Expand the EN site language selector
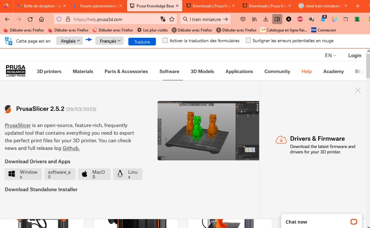The width and height of the screenshot is (370, 228). [x=330, y=56]
